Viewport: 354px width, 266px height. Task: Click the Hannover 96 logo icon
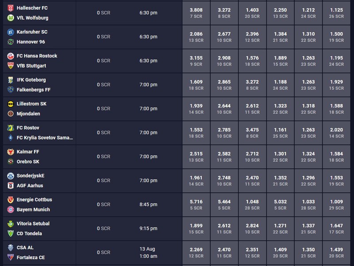pyautogui.click(x=11, y=42)
